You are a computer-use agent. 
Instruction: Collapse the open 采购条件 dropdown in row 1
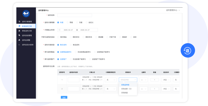pyautogui.click(x=128, y=80)
